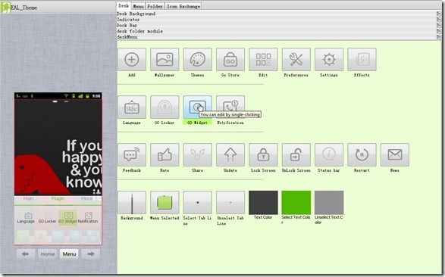Pick the gray Unselect Text Color swatch

(329, 202)
